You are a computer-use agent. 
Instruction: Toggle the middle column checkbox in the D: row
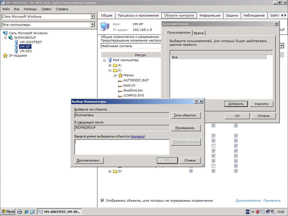pos(213,171)
